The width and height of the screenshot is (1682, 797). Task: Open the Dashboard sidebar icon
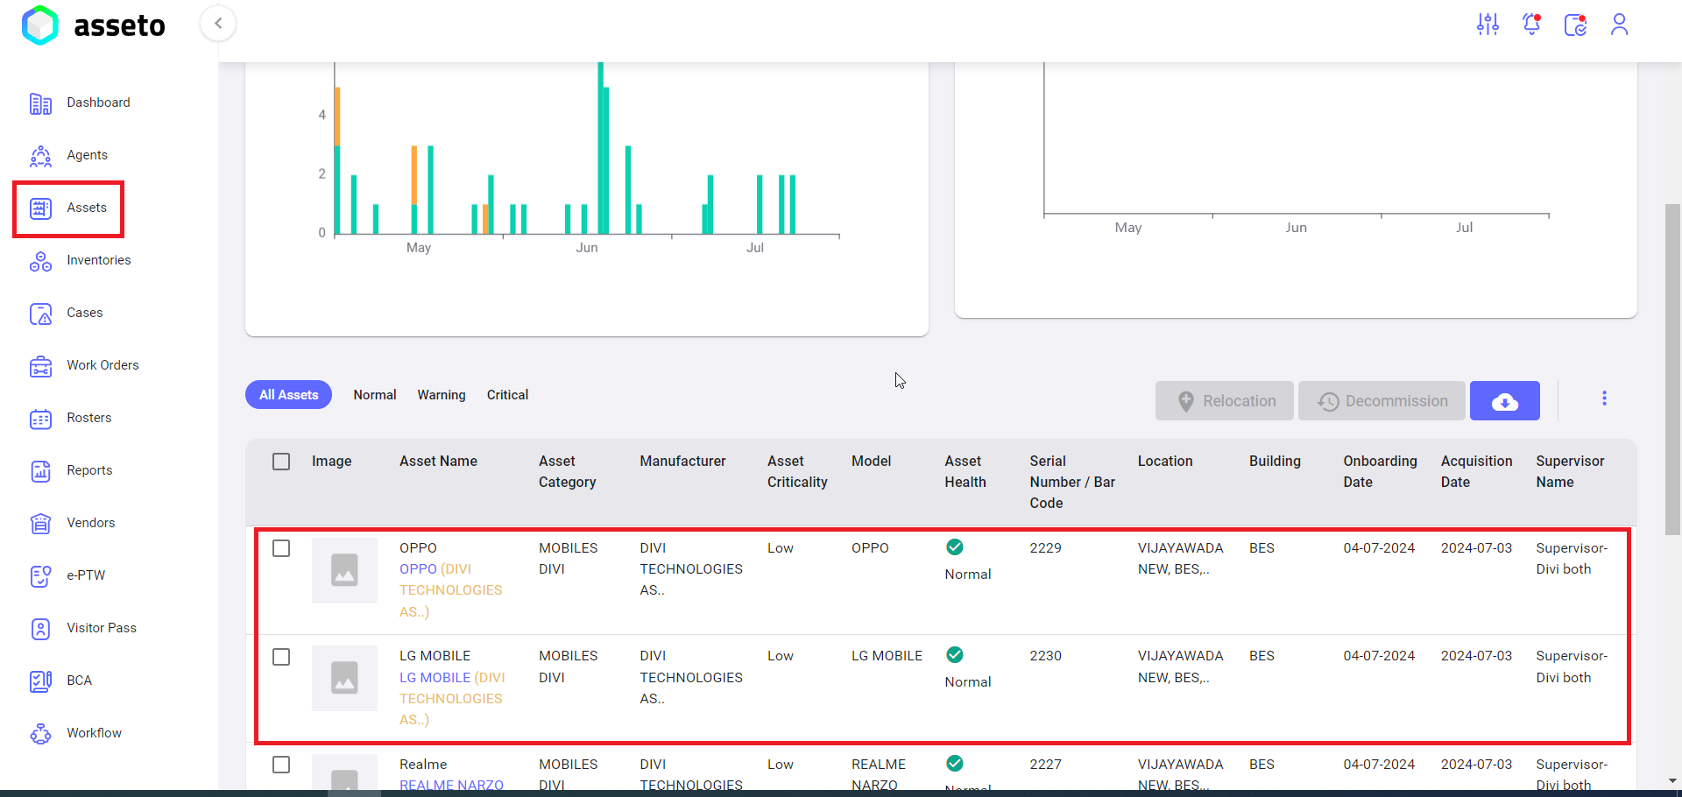point(40,103)
